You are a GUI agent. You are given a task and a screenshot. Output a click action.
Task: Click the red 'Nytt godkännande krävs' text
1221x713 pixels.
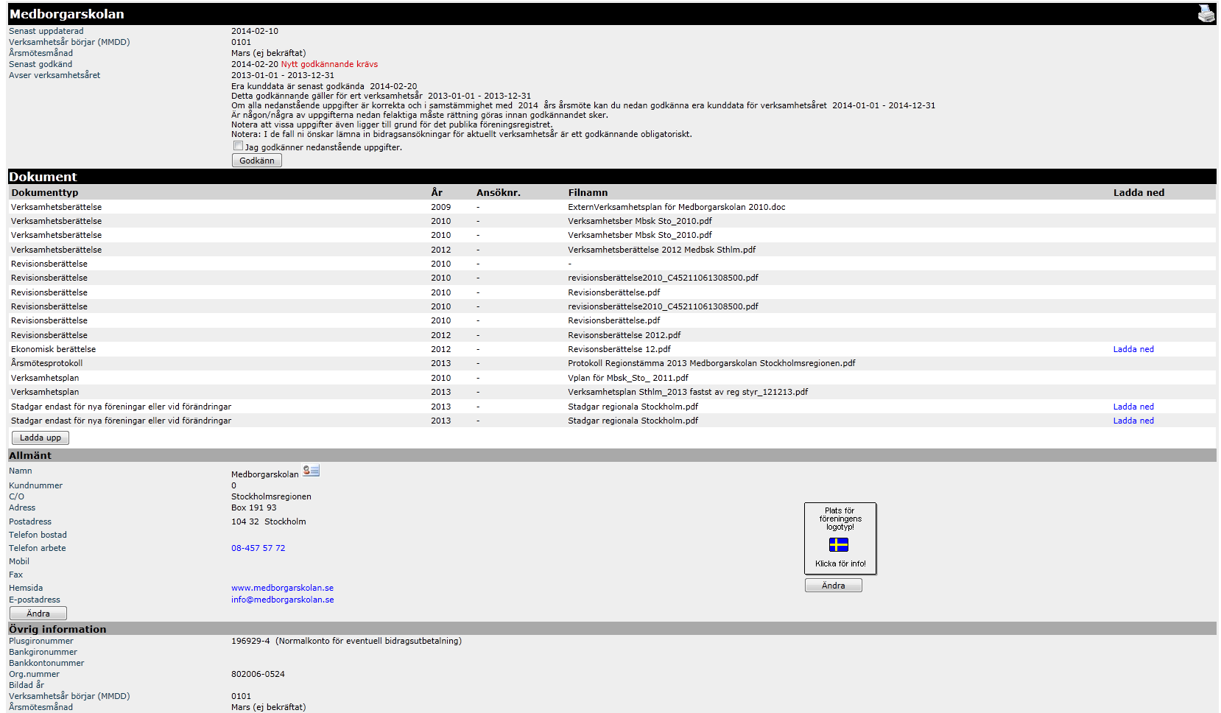pos(329,64)
